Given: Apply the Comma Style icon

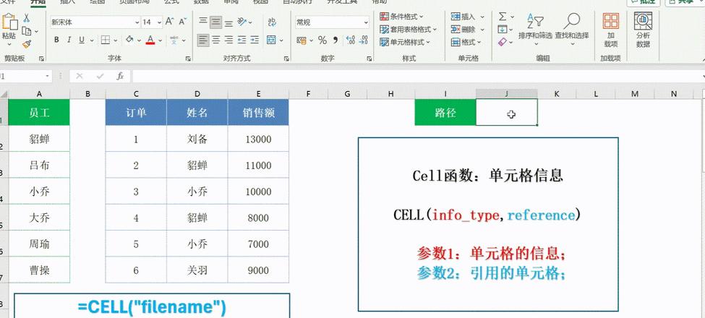Looking at the screenshot, I should tap(336, 40).
